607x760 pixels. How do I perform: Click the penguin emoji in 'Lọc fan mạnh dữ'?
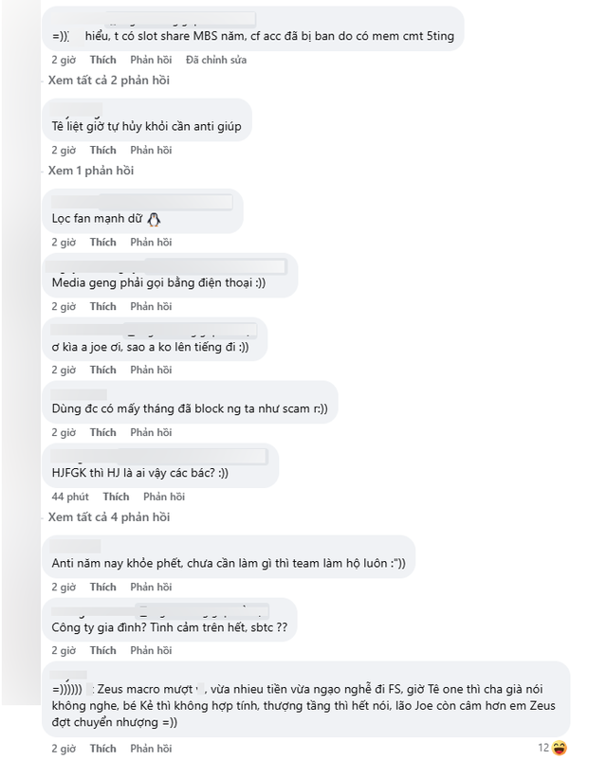click(155, 219)
